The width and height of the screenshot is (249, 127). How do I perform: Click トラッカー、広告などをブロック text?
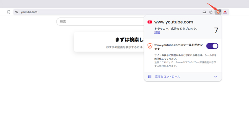[x=176, y=29]
